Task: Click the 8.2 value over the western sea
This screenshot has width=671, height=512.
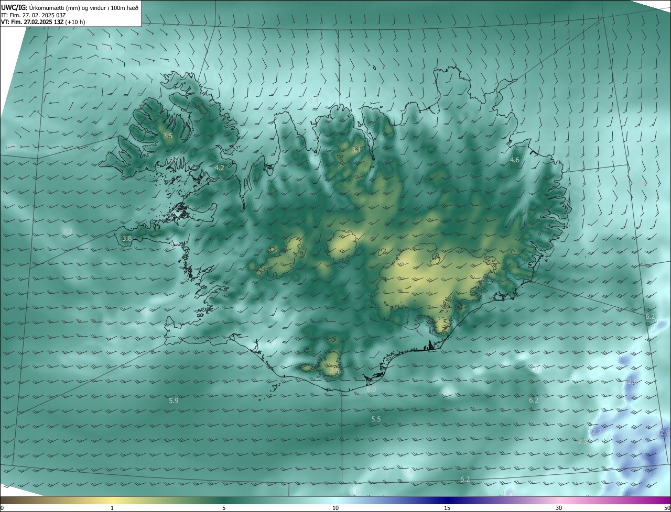Action: (68, 231)
